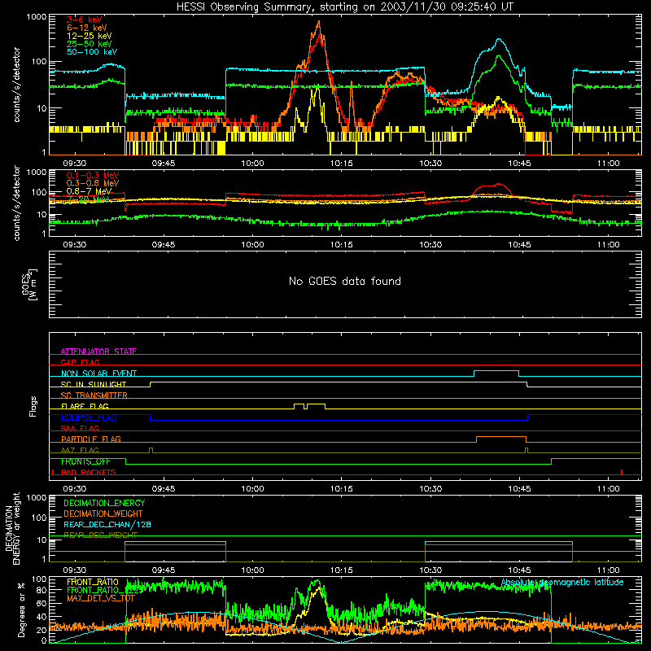Screen dimensions: 651x651
Task: Click the AAZ_FLAG label
Action: click(x=80, y=450)
